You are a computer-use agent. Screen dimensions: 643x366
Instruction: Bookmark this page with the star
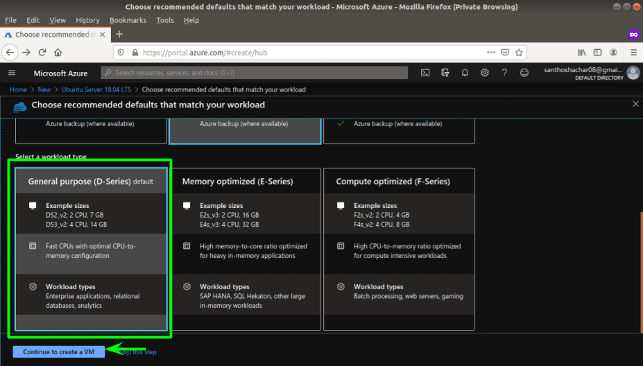(x=519, y=53)
